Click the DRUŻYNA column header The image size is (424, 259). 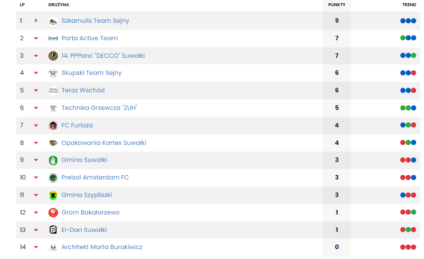point(58,5)
